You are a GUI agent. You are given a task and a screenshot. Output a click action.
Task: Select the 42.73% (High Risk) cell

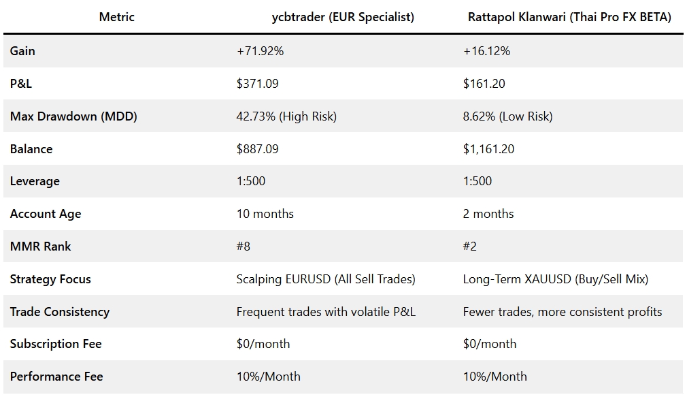[286, 116]
